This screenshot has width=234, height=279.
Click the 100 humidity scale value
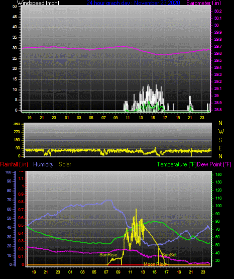coord(9,172)
